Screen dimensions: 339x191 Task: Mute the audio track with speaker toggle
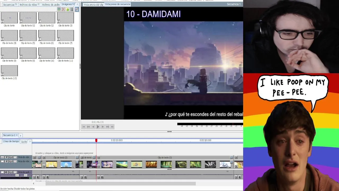(x=6, y=172)
